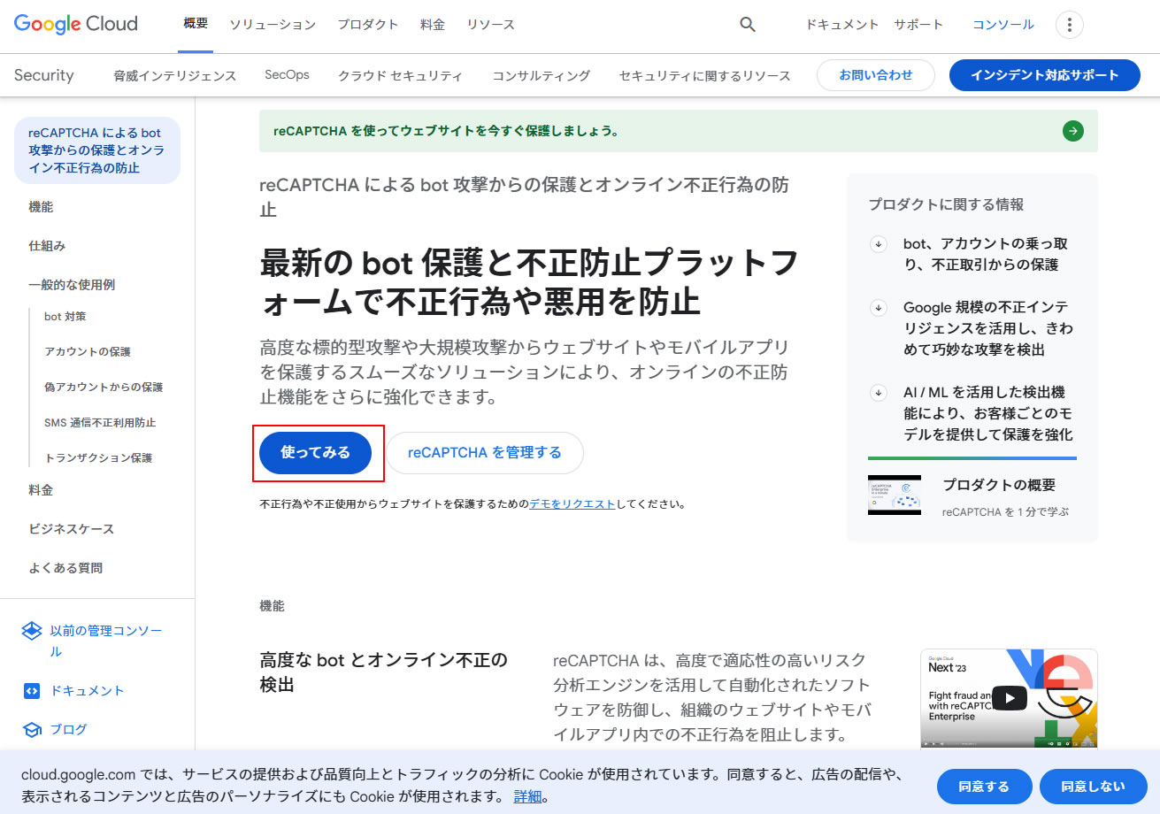This screenshot has width=1160, height=814.
Task: Accept cookies with 同意する
Action: [985, 787]
